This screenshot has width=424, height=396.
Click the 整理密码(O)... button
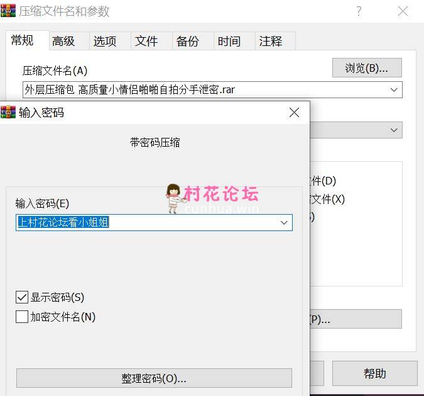point(154,378)
